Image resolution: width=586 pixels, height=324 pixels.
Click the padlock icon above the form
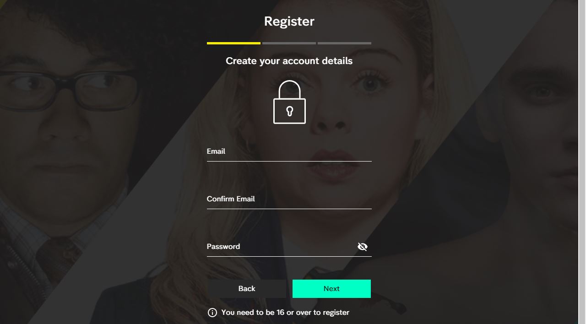[x=289, y=102]
